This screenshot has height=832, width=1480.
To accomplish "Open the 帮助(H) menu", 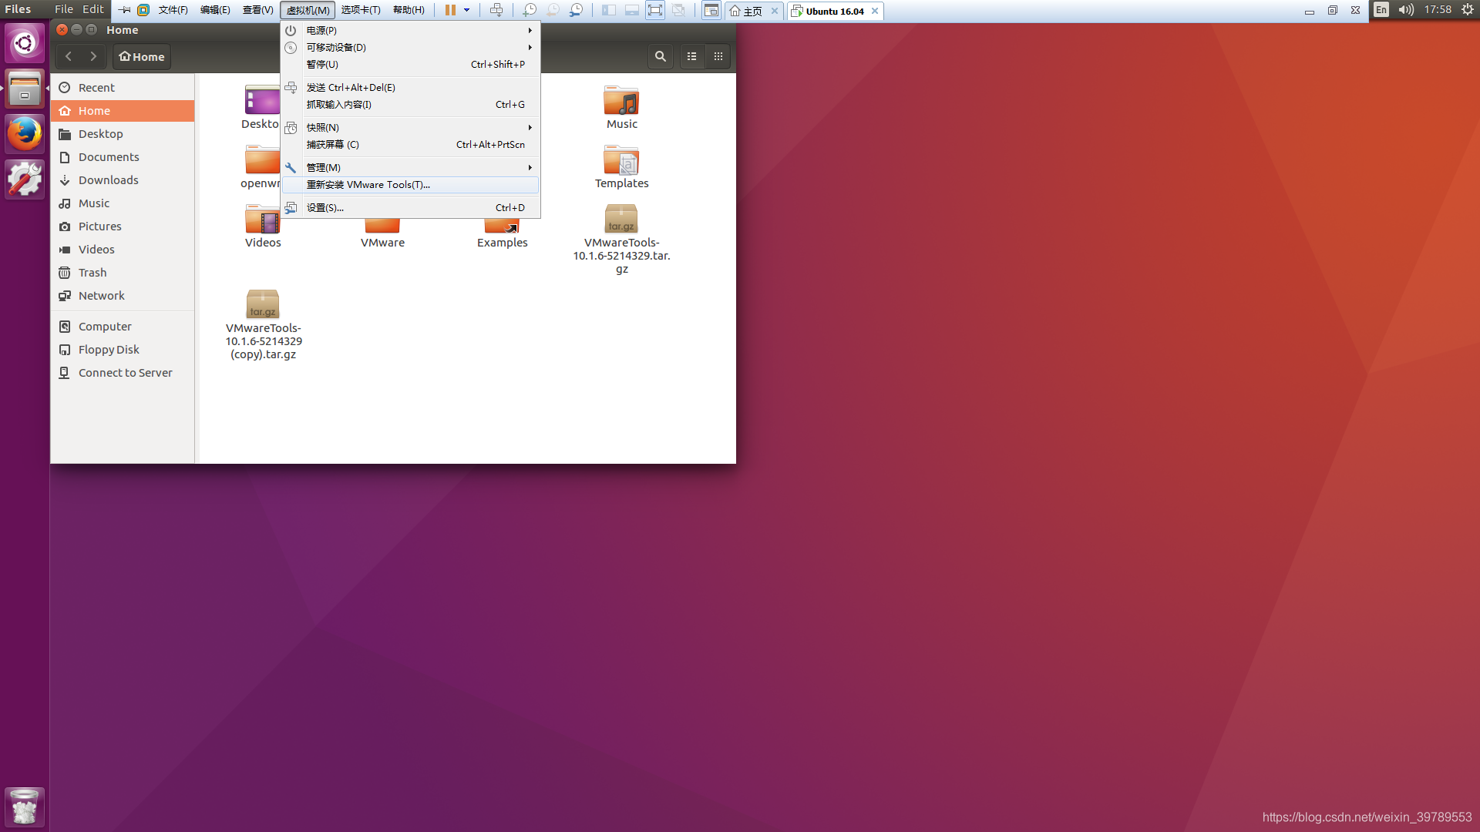I will tap(409, 10).
